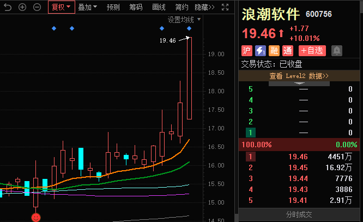Click the red buy level 1 marker
The image size is (363, 222).
pos(251,157)
